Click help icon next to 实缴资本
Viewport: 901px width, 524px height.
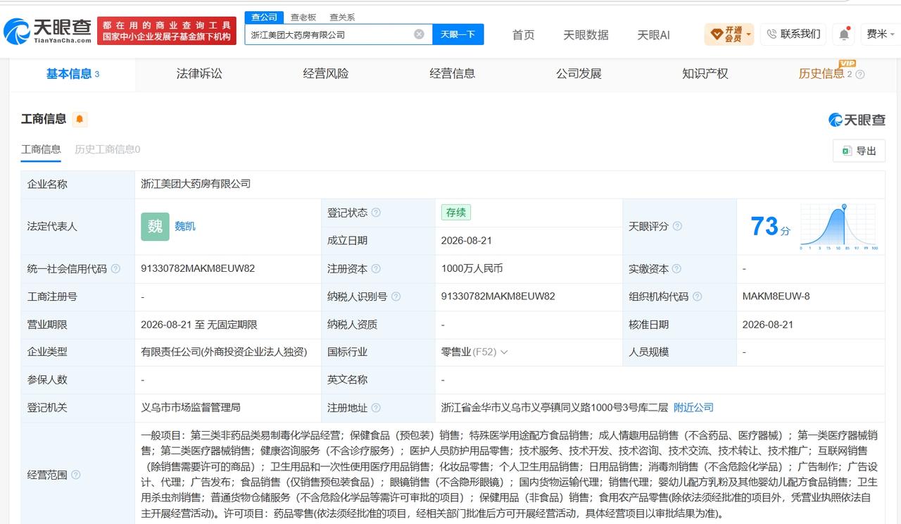point(677,269)
